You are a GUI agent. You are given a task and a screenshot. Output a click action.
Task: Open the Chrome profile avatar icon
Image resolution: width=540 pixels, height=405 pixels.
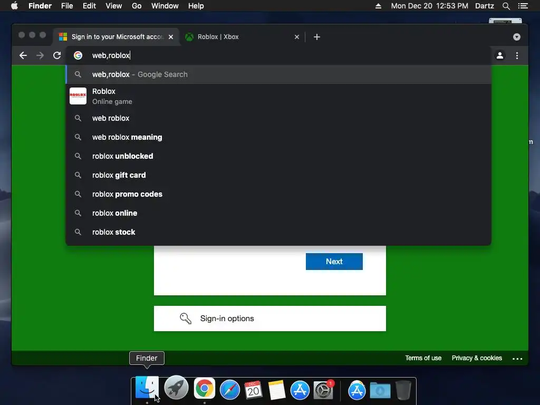click(x=500, y=55)
